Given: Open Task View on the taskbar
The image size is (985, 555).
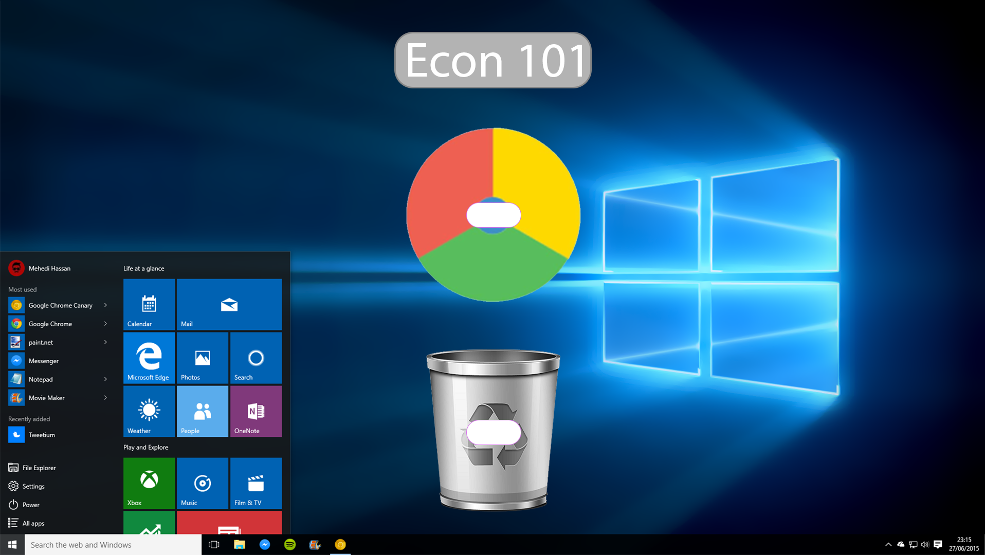Looking at the screenshot, I should click(214, 545).
